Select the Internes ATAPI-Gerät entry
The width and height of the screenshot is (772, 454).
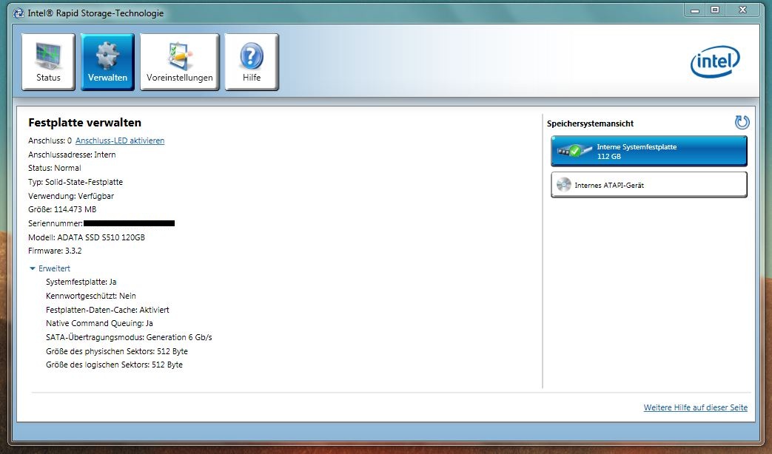[x=649, y=185]
